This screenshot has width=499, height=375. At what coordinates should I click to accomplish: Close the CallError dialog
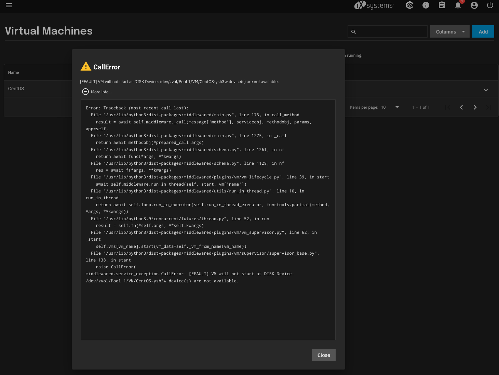pyautogui.click(x=324, y=355)
